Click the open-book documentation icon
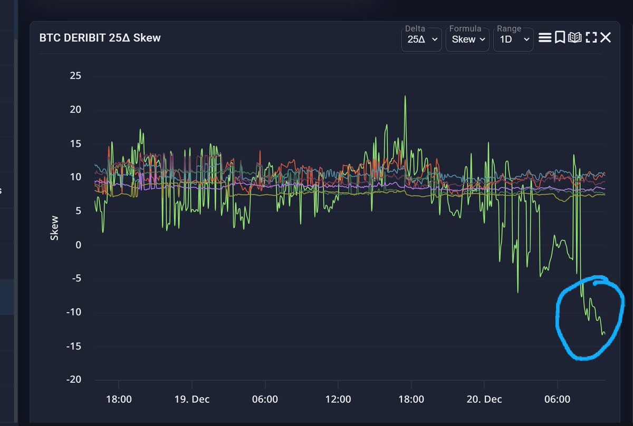This screenshot has width=633, height=426. (574, 38)
